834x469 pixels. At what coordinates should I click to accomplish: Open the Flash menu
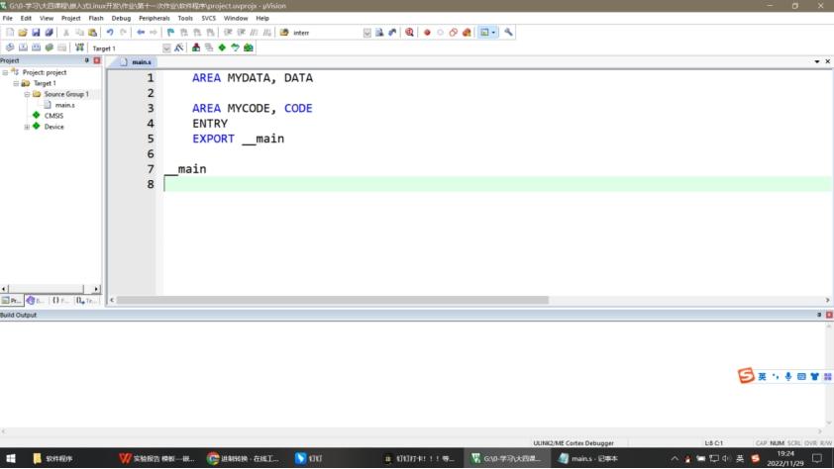(x=96, y=18)
